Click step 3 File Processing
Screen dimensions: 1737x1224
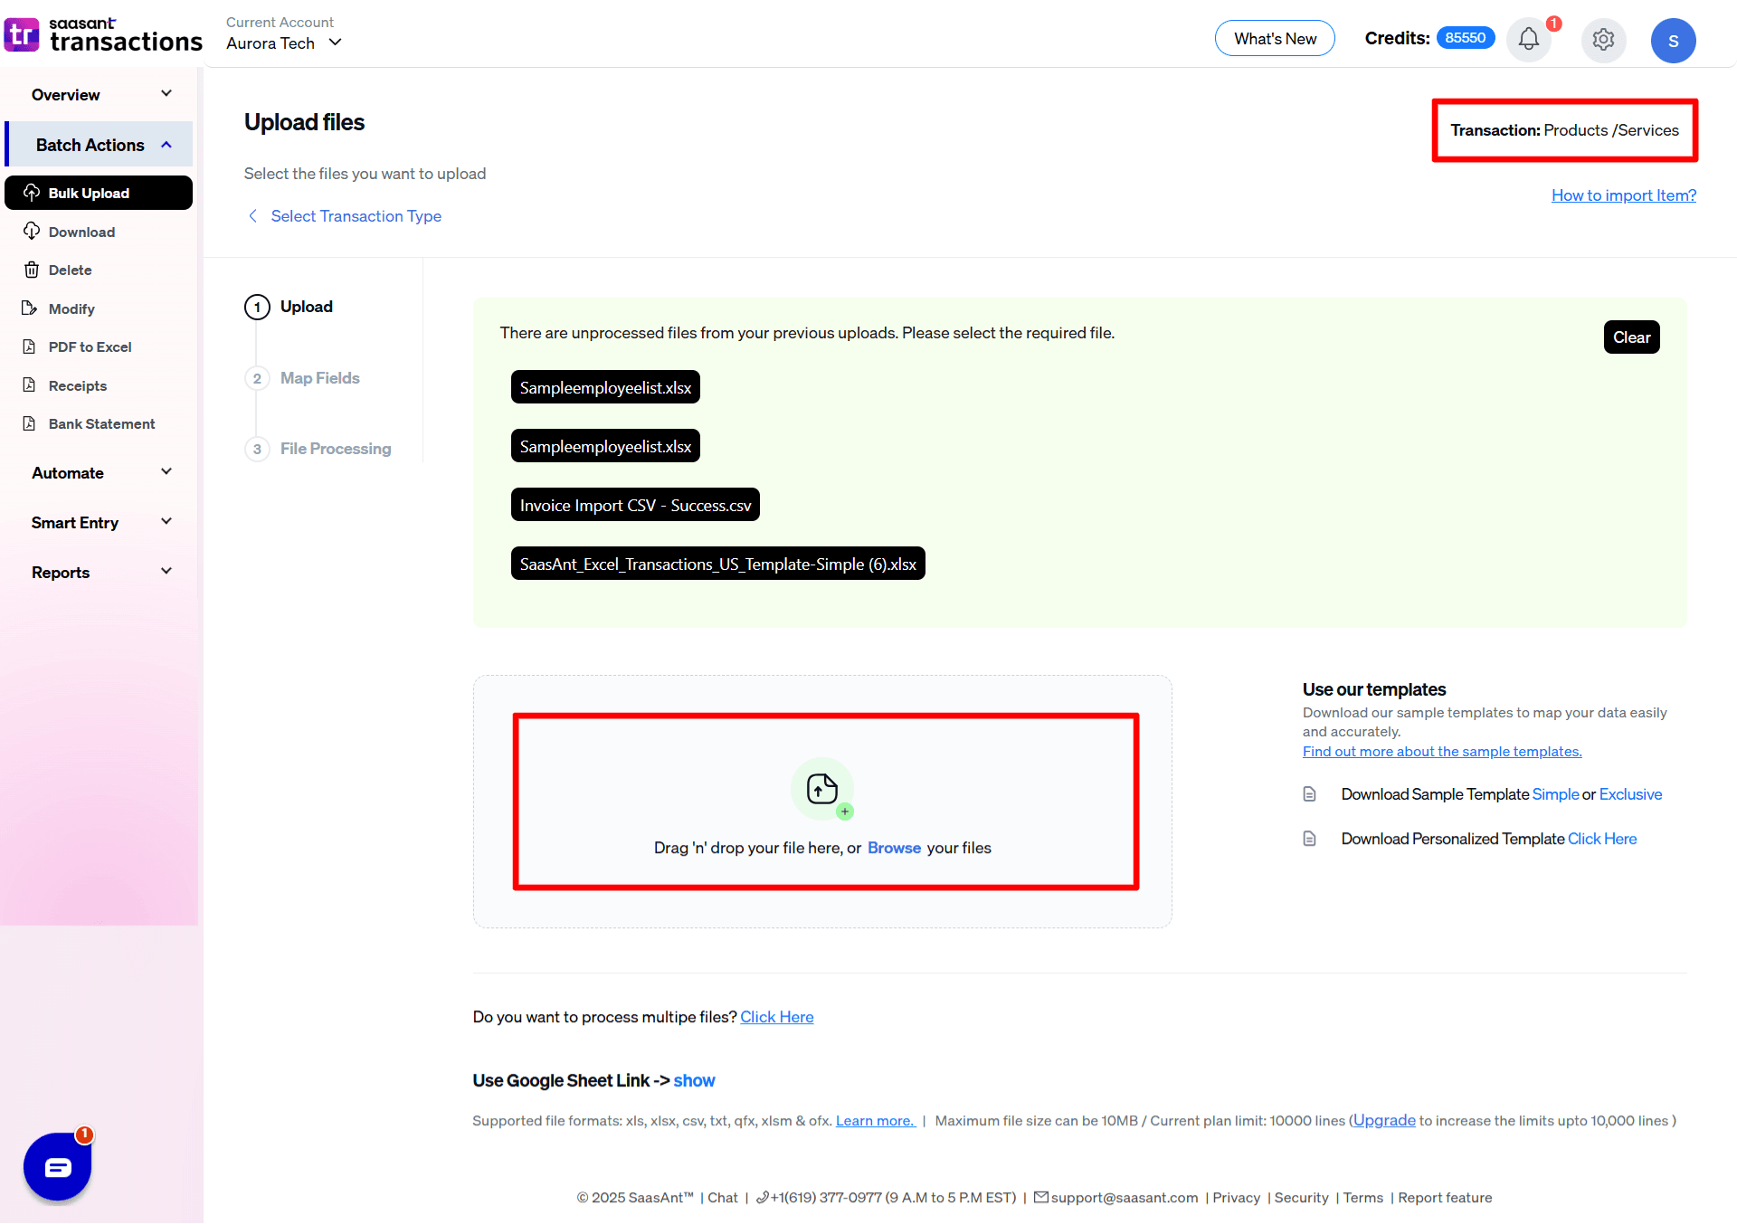[318, 448]
